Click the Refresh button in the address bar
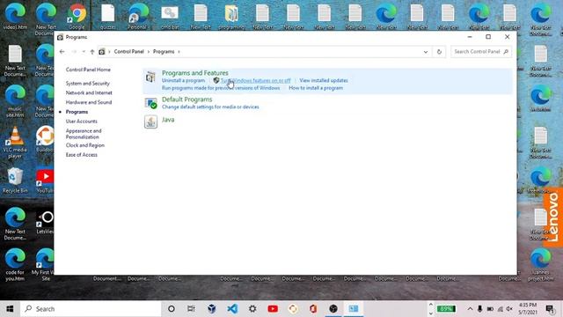The height and width of the screenshot is (317, 563). click(x=439, y=52)
